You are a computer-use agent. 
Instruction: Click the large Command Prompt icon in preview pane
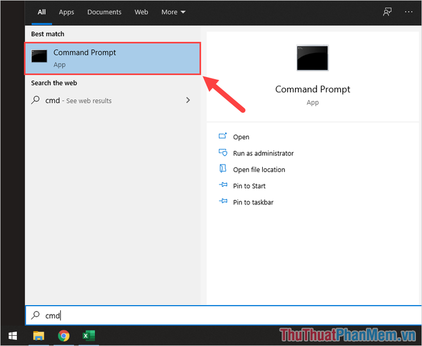tap(312, 58)
